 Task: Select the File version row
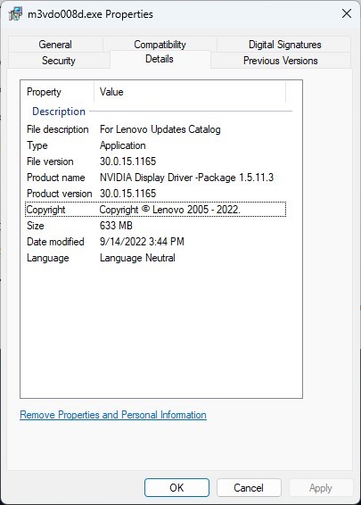coord(156,161)
